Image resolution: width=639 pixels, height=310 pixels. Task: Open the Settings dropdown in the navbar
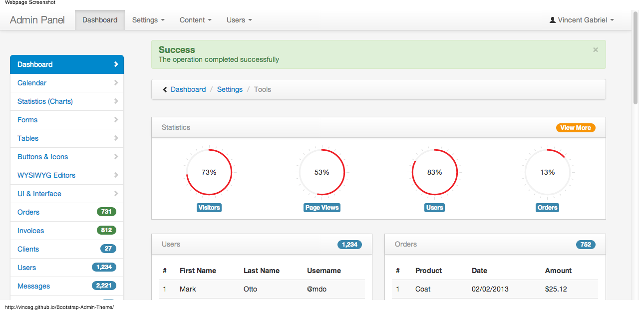tap(148, 20)
